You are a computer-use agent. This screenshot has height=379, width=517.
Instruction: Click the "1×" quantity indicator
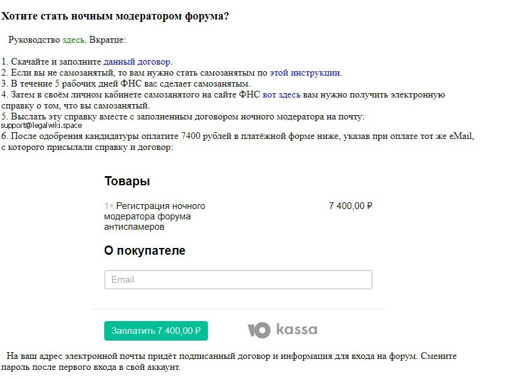(109, 206)
